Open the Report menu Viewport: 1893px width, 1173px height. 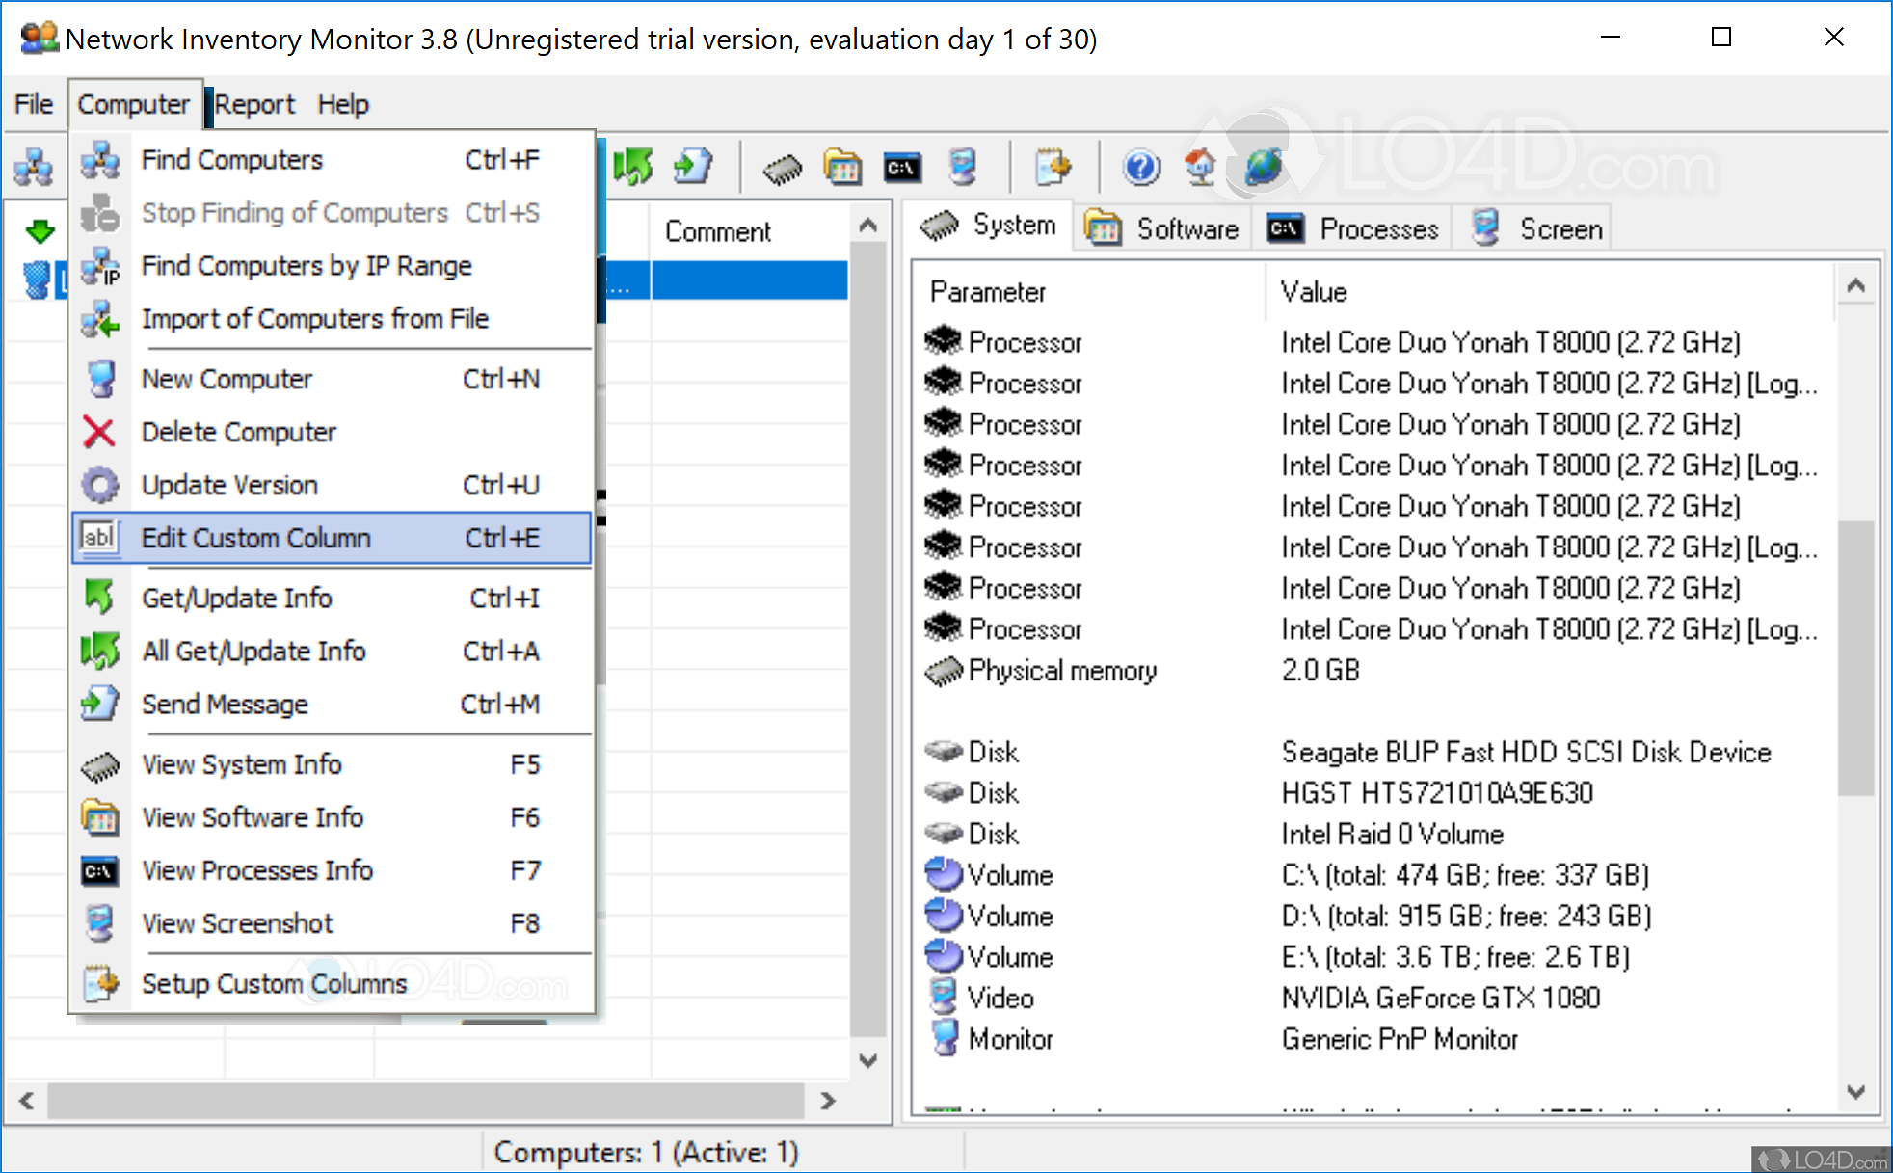point(253,104)
